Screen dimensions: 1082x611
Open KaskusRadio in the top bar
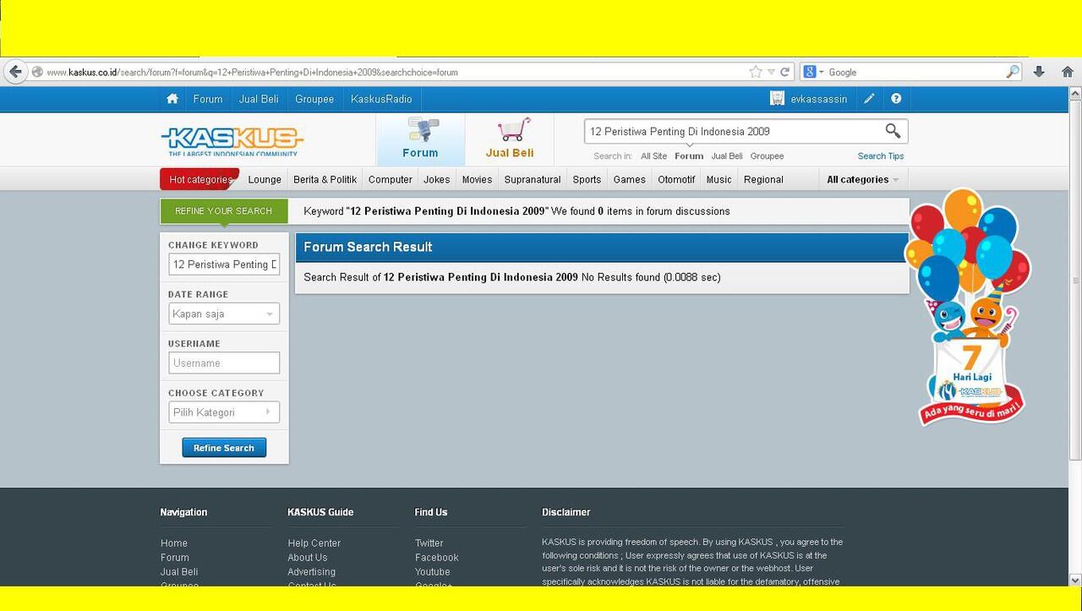pyautogui.click(x=381, y=99)
